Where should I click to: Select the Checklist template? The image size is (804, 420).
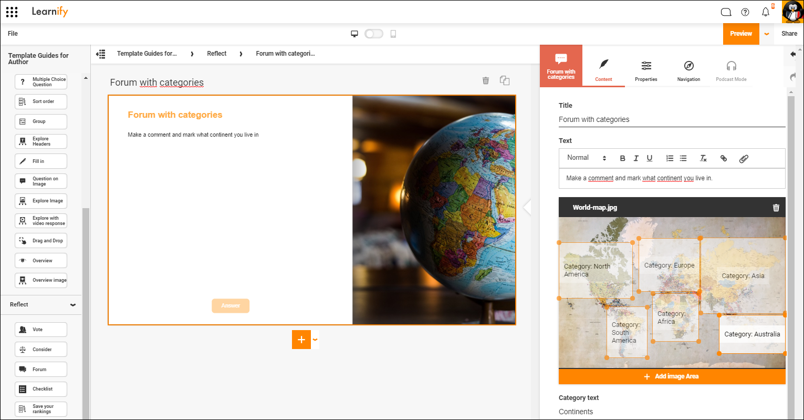41,389
